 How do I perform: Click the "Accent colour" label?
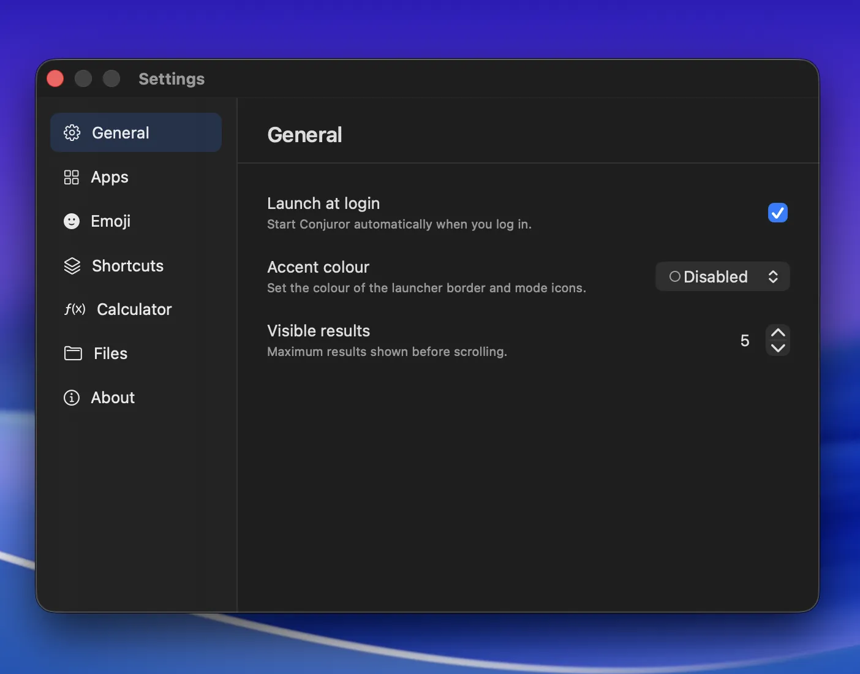pos(319,267)
